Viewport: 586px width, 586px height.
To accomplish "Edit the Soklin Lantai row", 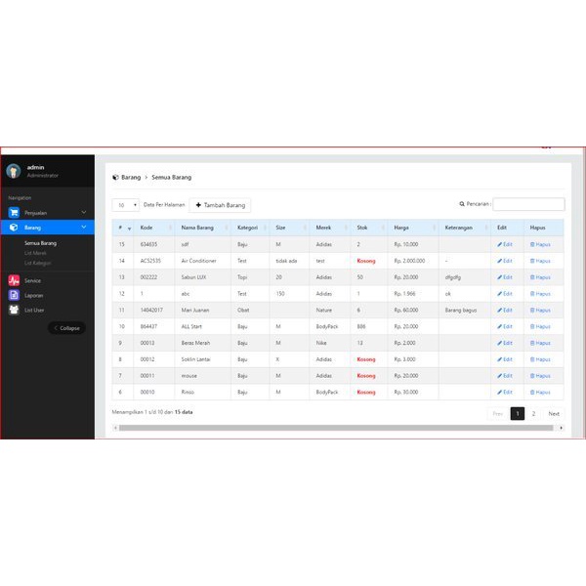I will click(505, 359).
